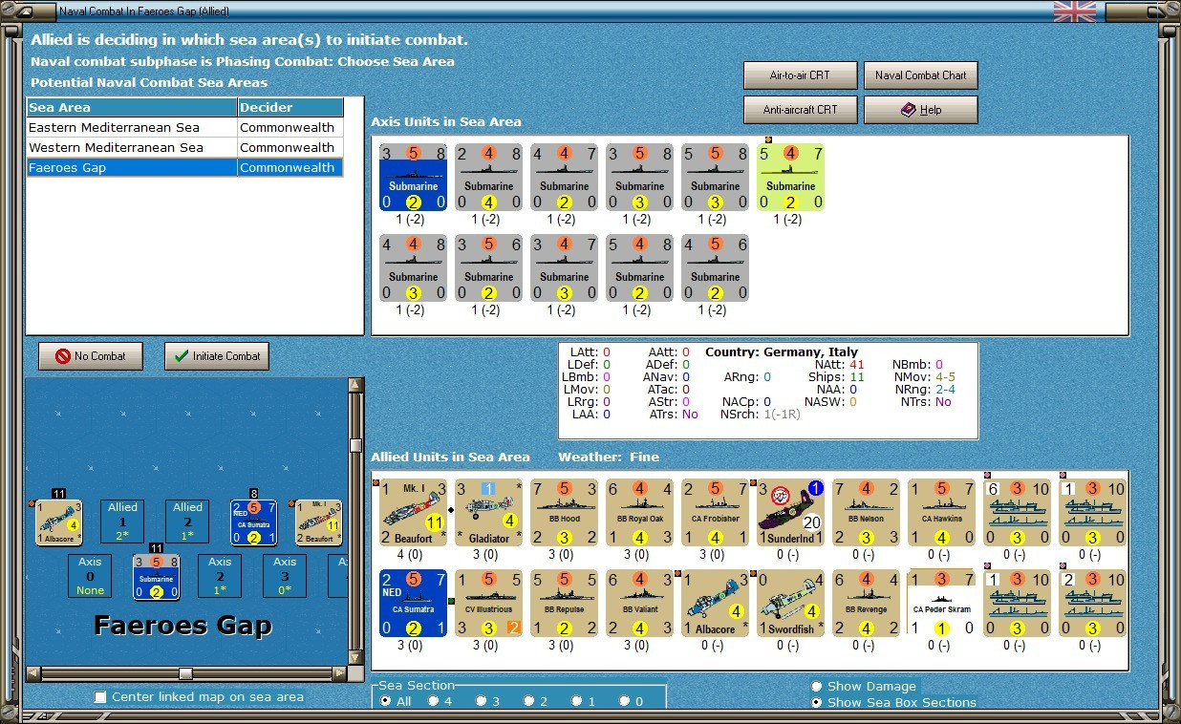The height and width of the screenshot is (724, 1181).
Task: Select the 5-4-8 Submarine counter
Action: (x=639, y=268)
